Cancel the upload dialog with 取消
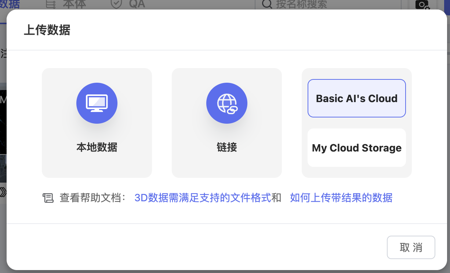This screenshot has width=450, height=273. coord(411,247)
